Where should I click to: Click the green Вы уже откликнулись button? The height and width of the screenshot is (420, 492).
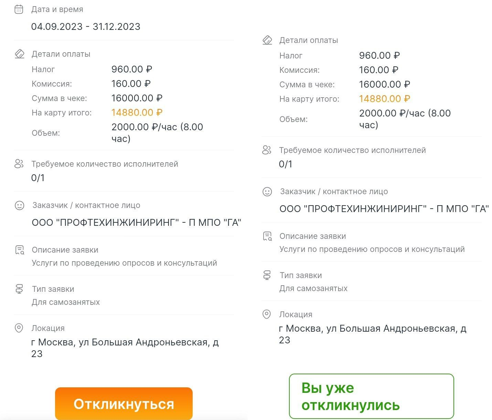371,396
